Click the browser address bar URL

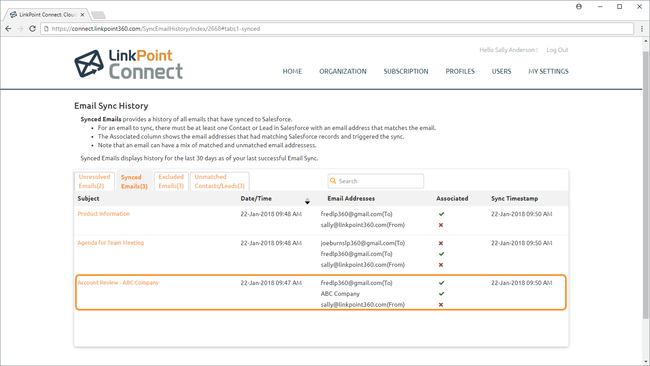tap(156, 29)
